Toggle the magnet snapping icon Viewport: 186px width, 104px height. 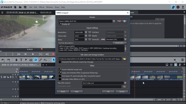pyautogui.click(x=35, y=60)
